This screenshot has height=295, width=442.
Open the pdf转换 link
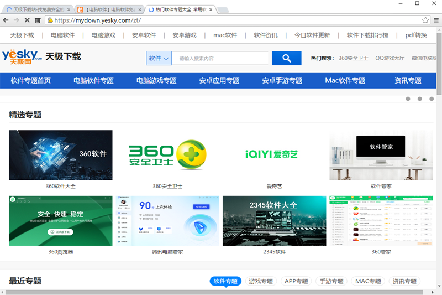[416, 35]
